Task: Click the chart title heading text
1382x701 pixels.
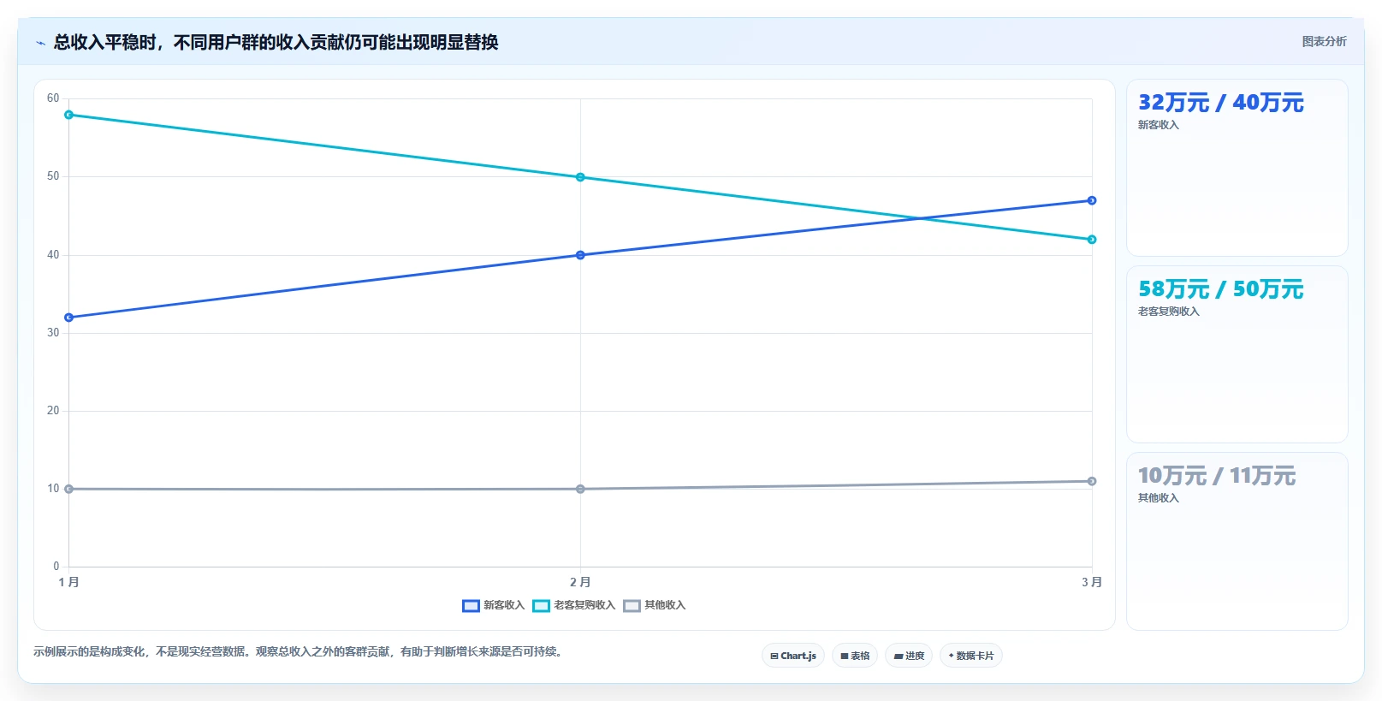Action: pyautogui.click(x=276, y=42)
